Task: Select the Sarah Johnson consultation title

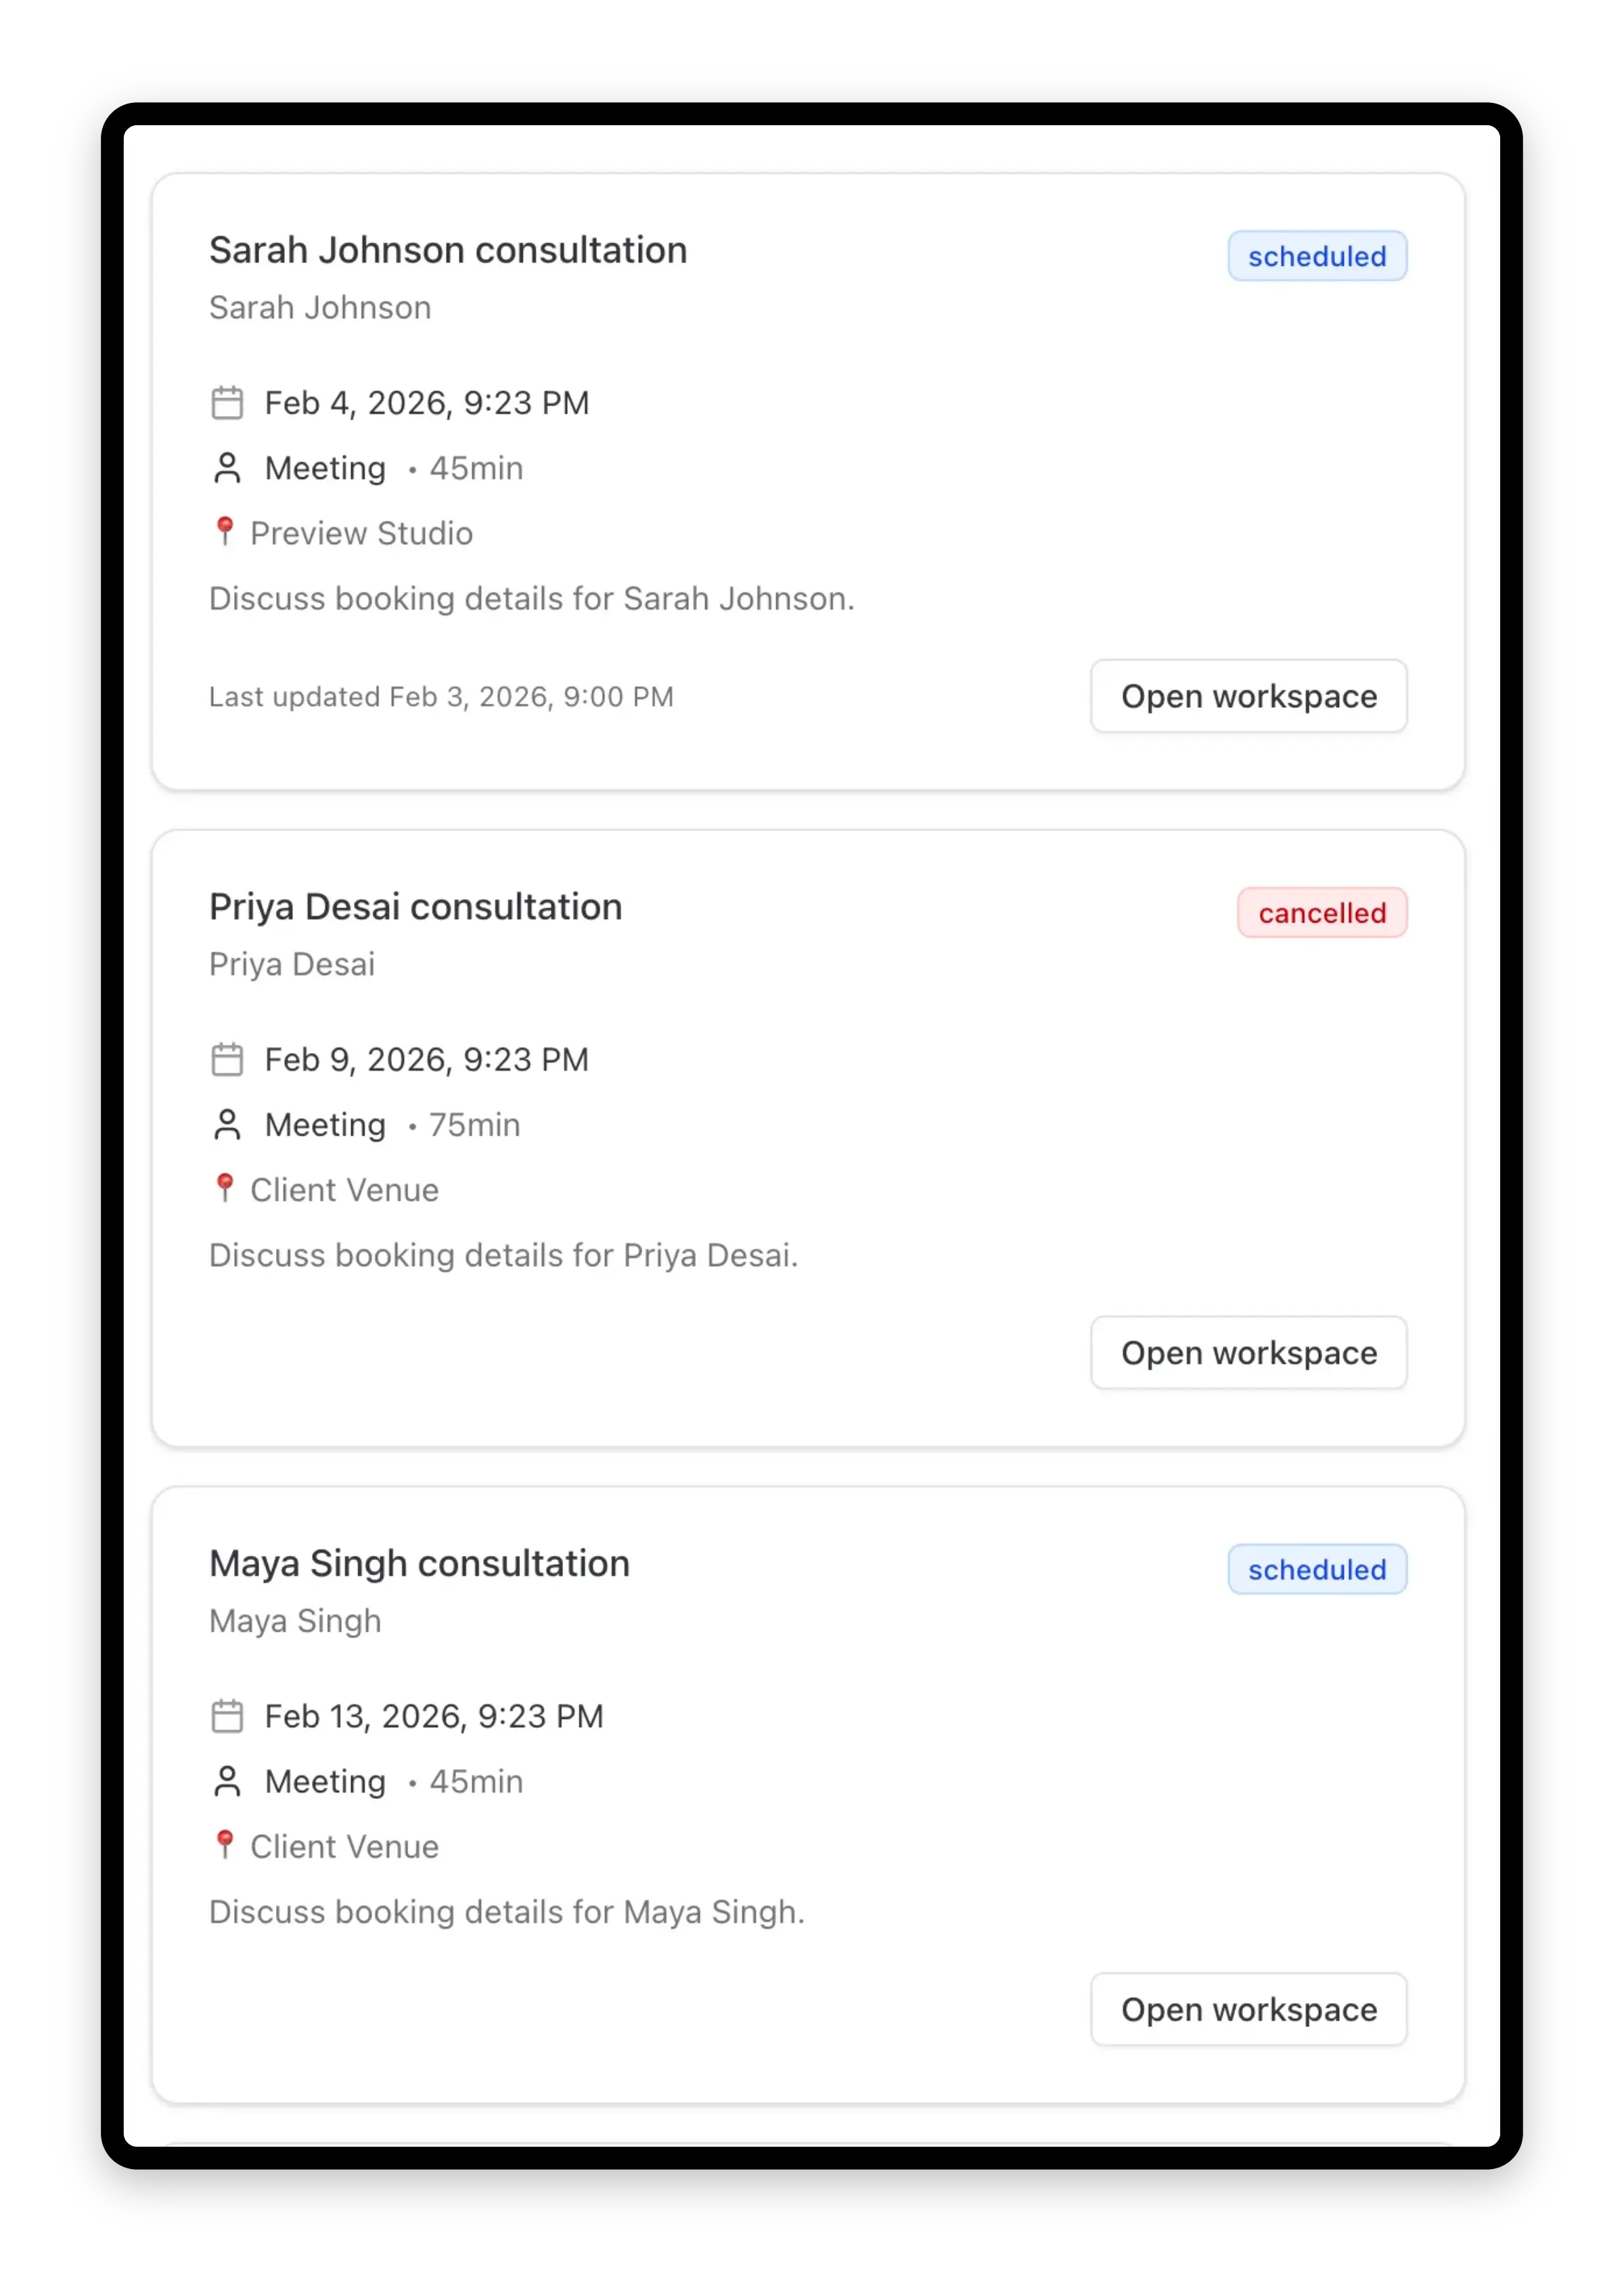Action: click(x=448, y=251)
